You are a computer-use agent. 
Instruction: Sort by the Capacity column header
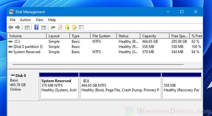tap(155, 36)
